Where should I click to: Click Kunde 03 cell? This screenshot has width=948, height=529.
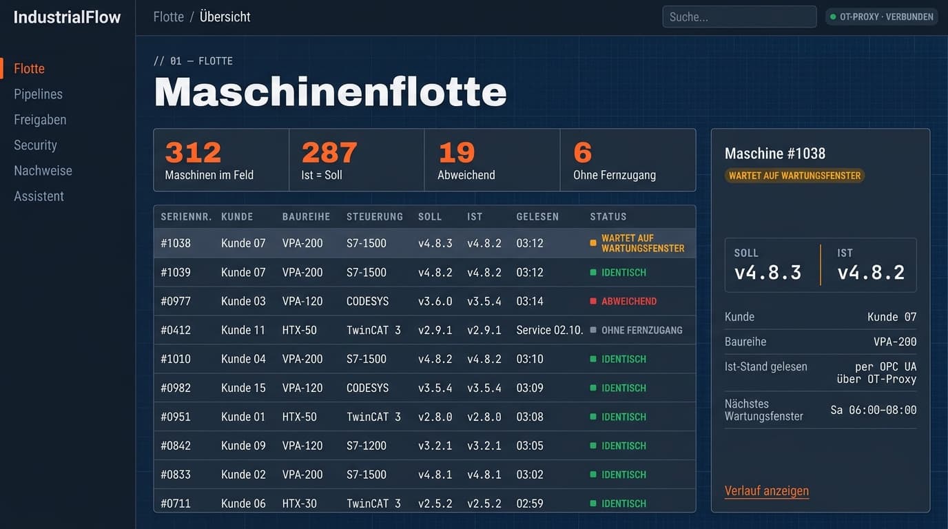243,301
